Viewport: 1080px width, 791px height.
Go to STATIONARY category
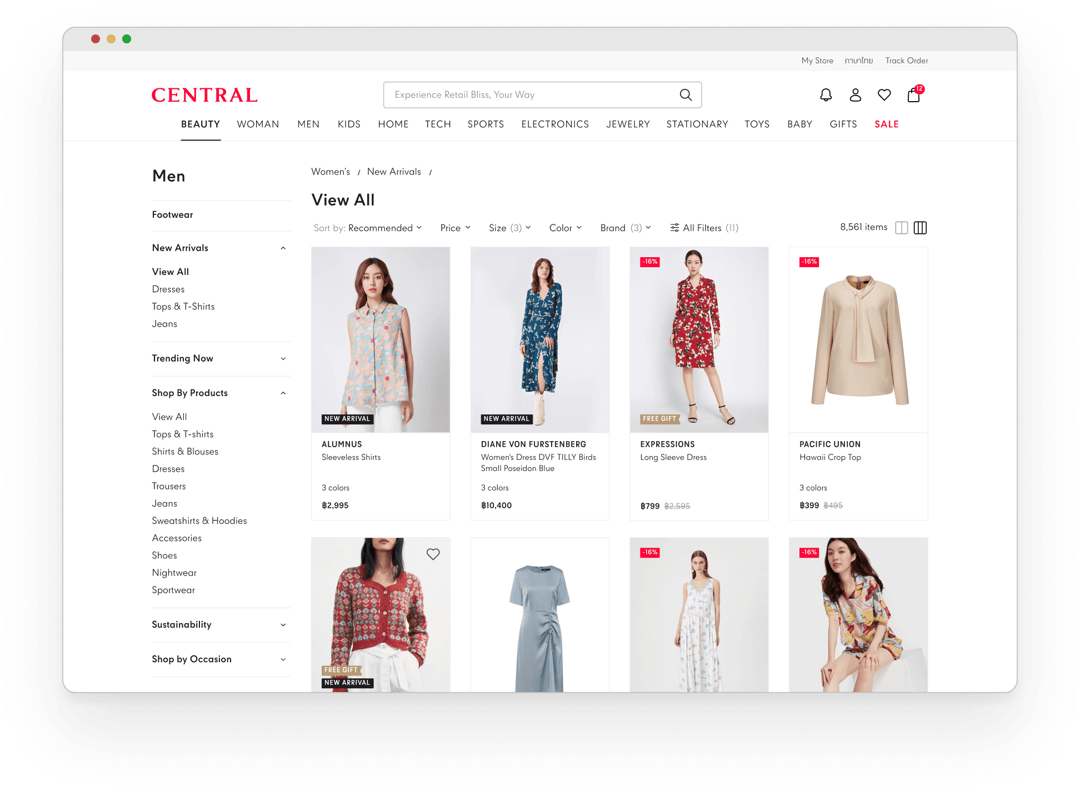point(697,124)
